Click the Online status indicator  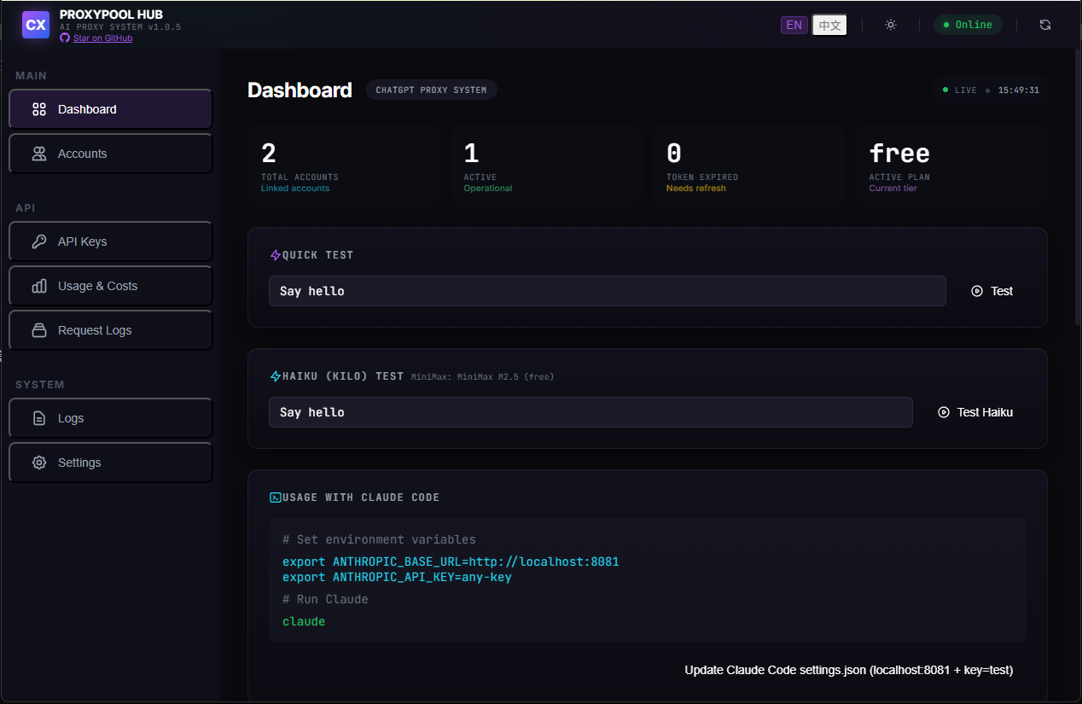968,25
